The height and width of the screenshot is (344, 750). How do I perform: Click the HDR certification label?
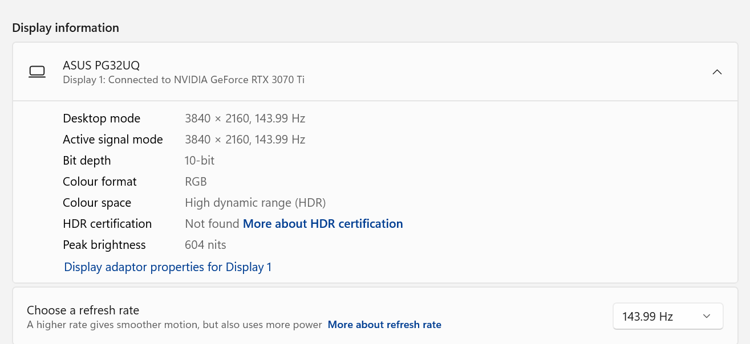pos(107,224)
